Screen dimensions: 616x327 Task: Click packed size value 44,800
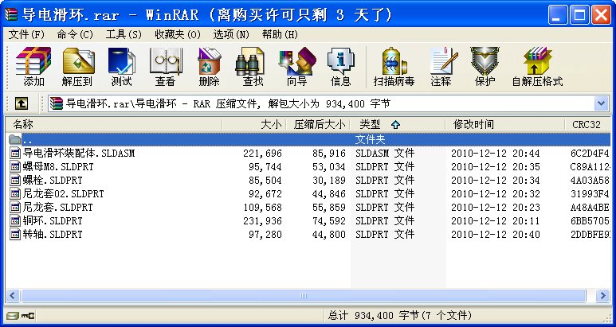[329, 235]
